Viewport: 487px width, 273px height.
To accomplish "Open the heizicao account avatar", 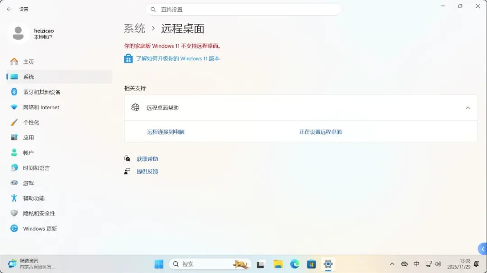I will pyautogui.click(x=18, y=33).
